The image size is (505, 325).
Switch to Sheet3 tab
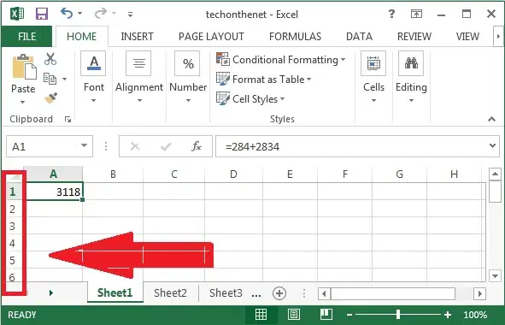pos(226,292)
